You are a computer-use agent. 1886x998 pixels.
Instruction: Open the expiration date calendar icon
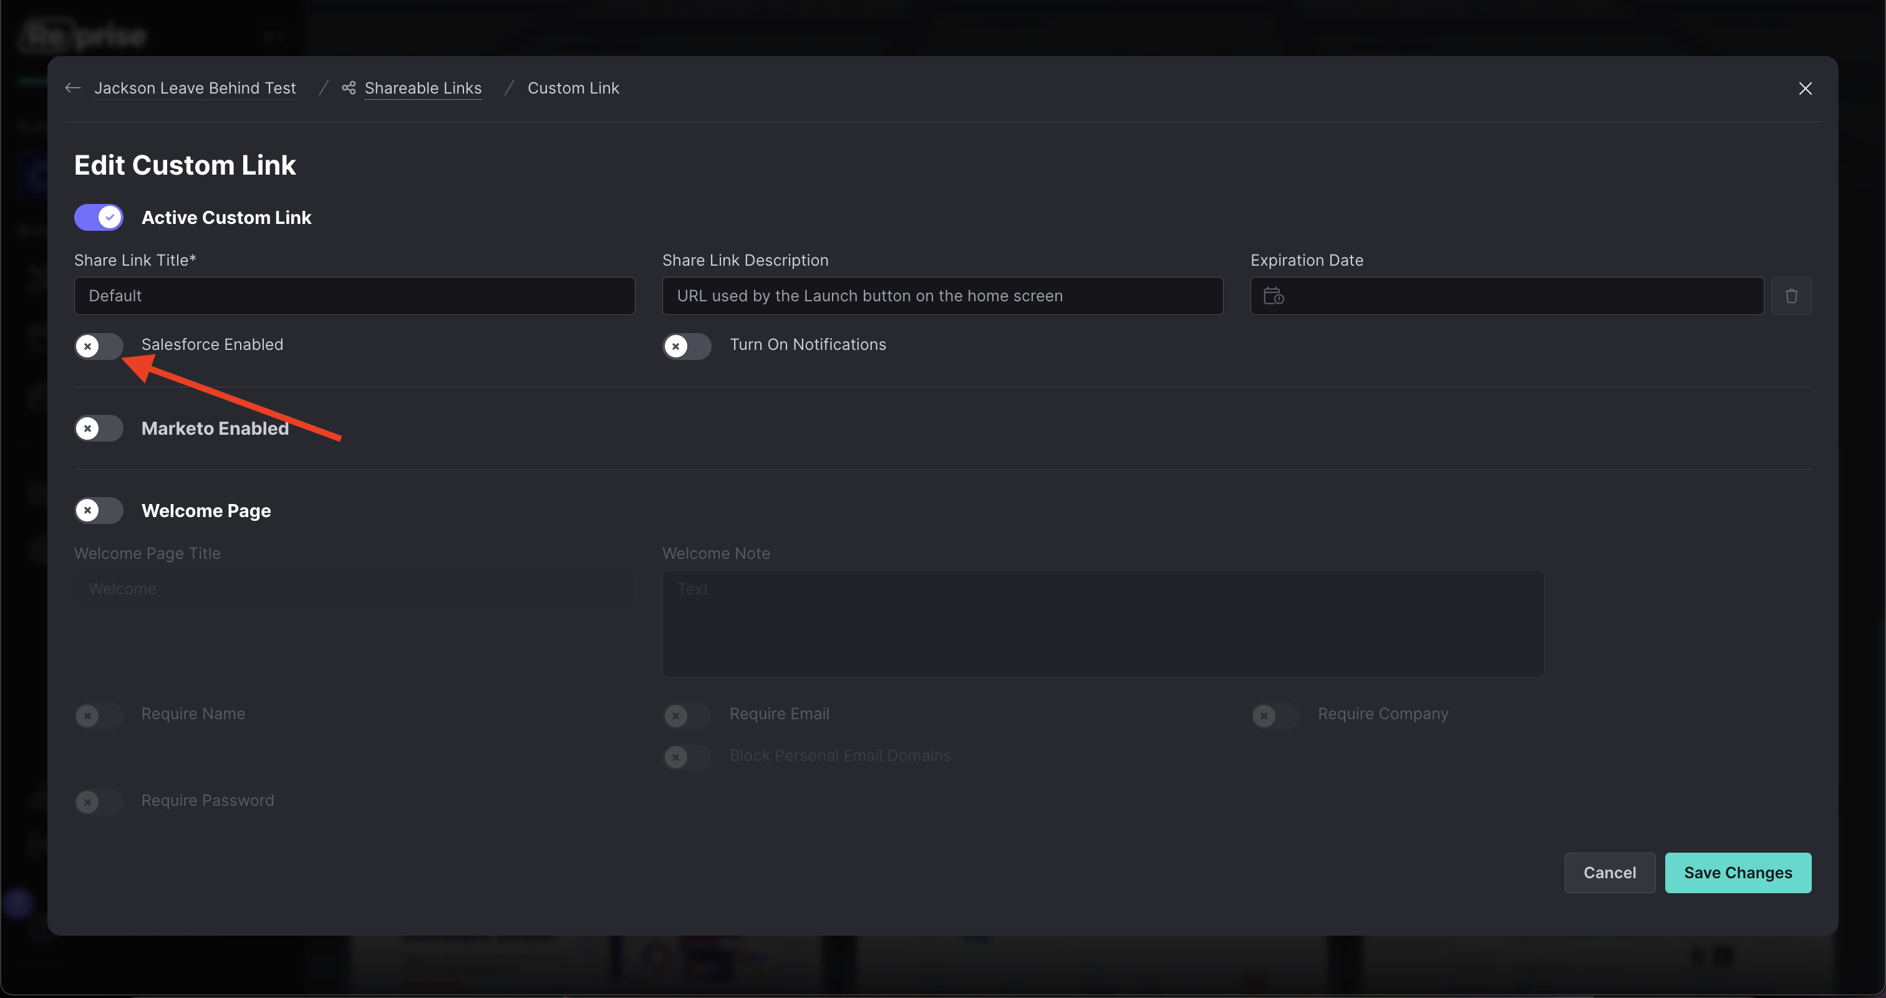1273,296
